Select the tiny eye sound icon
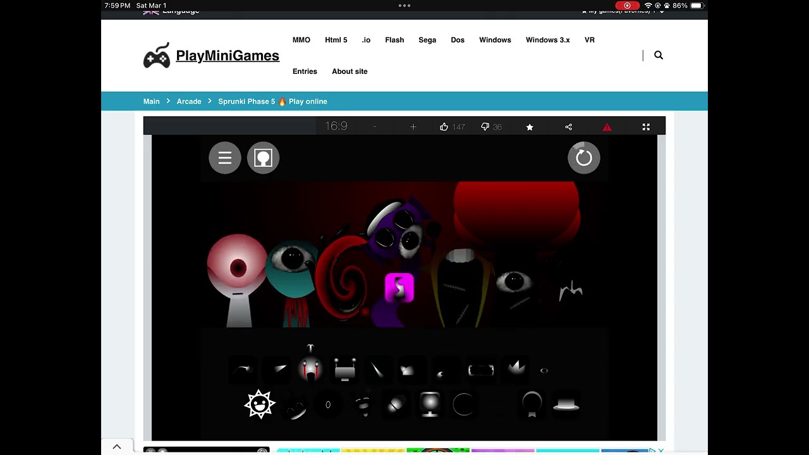Screen dimensions: 809x455 pyautogui.click(x=544, y=371)
